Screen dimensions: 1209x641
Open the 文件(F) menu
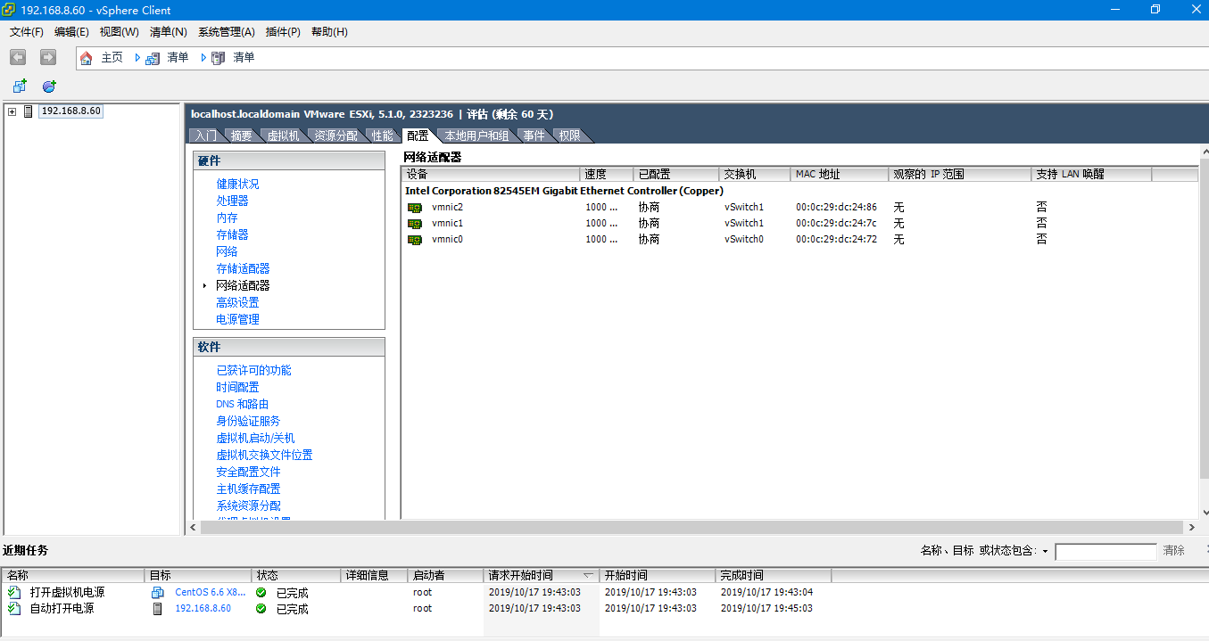[x=27, y=32]
